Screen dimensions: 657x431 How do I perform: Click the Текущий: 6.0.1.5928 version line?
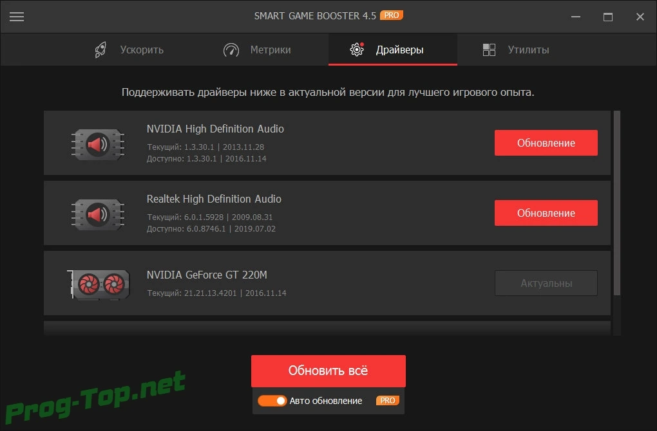tap(209, 217)
